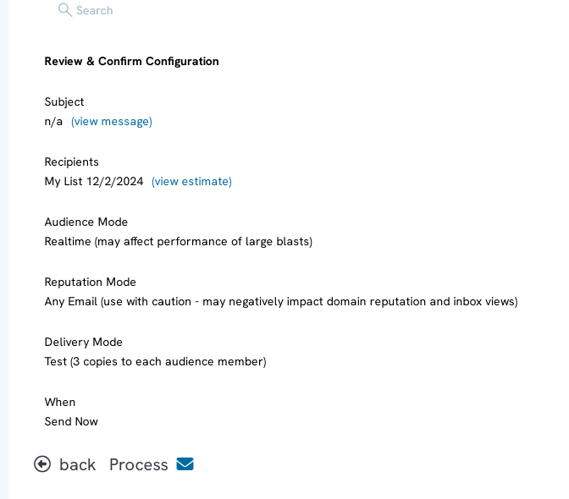
Task: Click the Delivery Mode label
Action: click(84, 342)
